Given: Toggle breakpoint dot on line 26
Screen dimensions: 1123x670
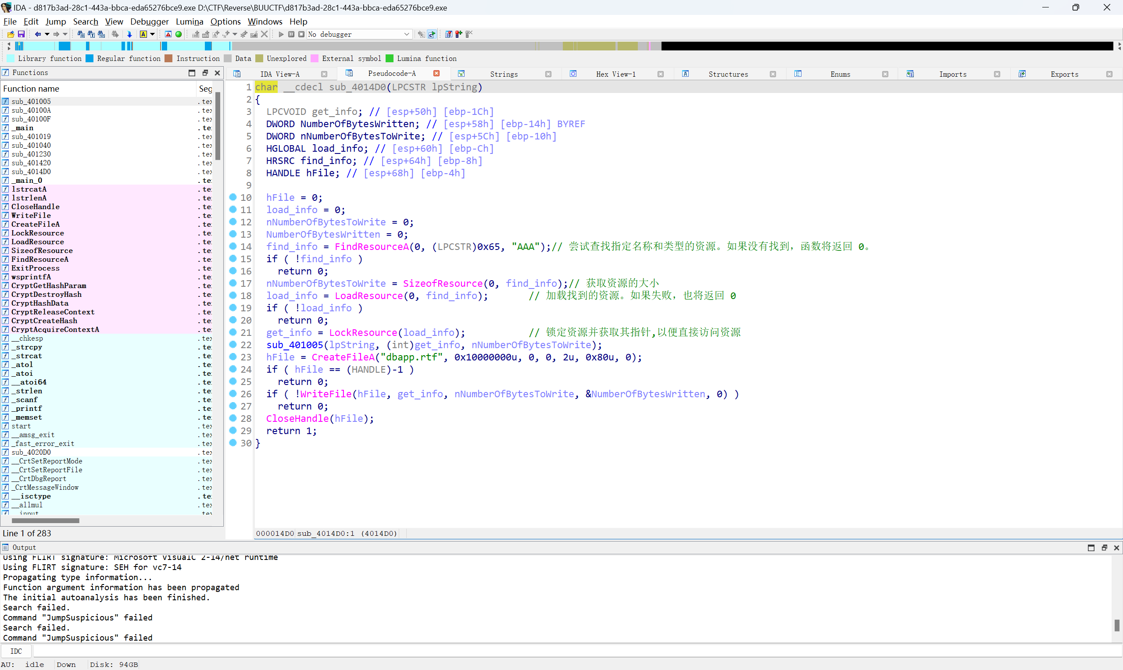Looking at the screenshot, I should [233, 394].
